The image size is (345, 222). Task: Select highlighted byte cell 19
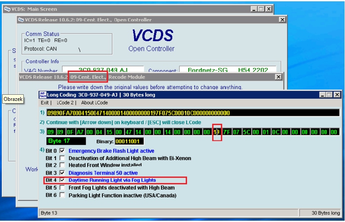coord(217,132)
